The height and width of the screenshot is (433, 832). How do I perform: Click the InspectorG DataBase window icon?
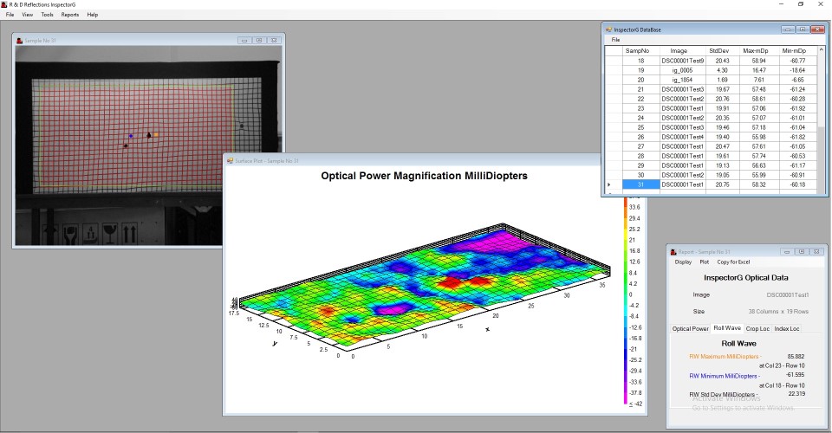(x=608, y=29)
